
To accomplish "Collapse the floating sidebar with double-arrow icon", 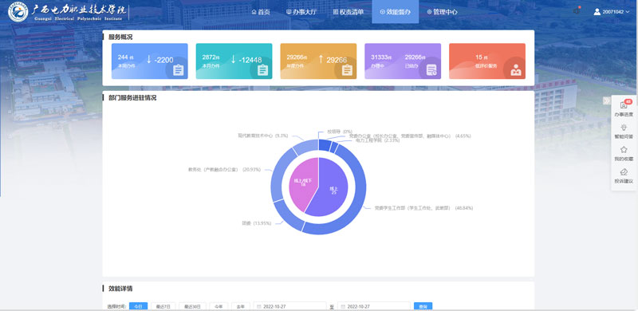I will point(607,101).
